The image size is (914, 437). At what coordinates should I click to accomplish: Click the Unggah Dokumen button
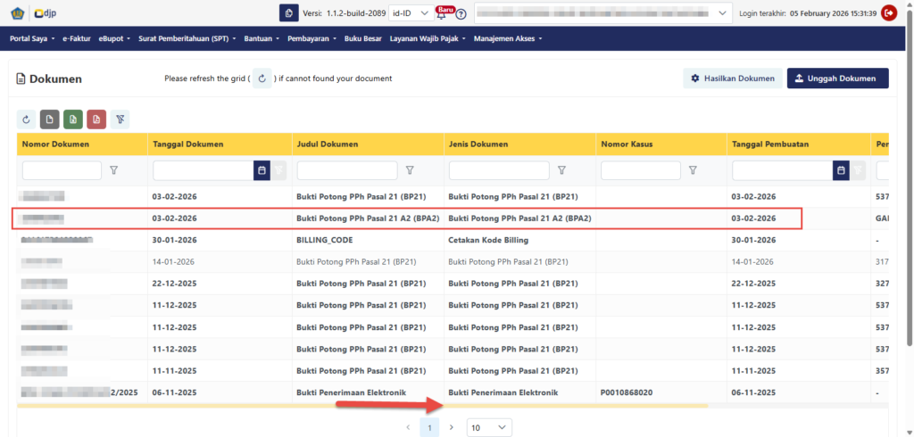tap(837, 78)
